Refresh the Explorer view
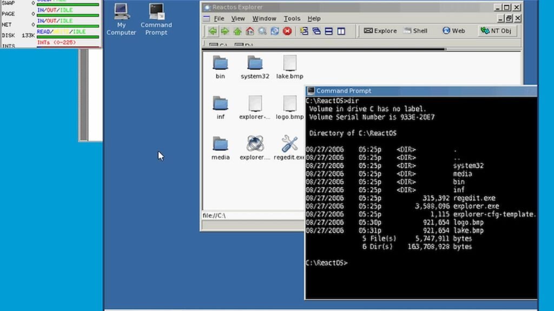 [275, 31]
